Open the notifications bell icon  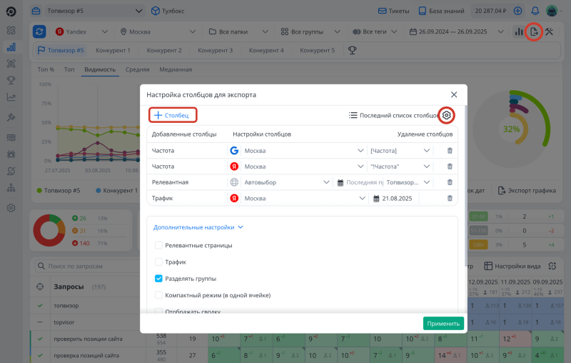point(535,11)
